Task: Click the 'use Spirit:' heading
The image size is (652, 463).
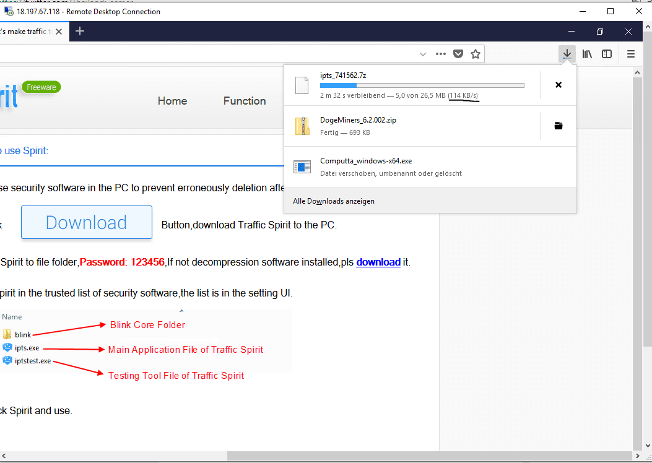Action: (26, 151)
